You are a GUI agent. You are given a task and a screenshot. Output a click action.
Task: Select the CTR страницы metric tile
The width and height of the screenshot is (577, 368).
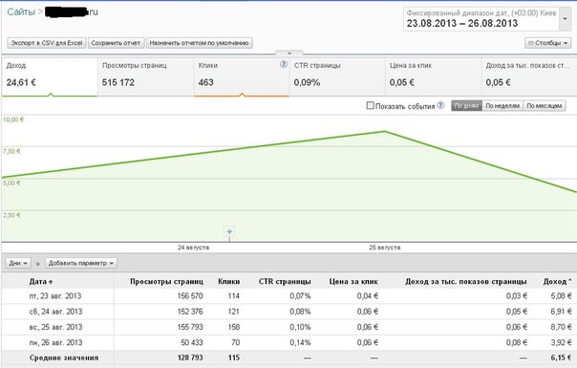(x=337, y=76)
